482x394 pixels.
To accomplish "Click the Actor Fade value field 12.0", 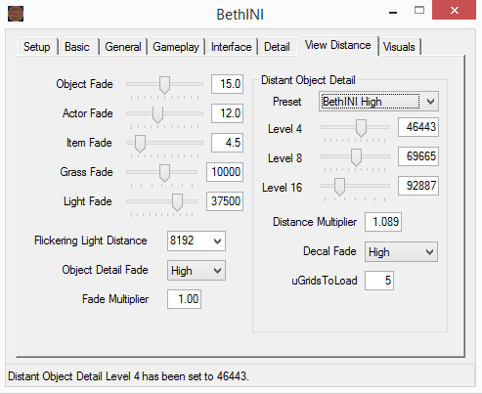I will coord(227,113).
